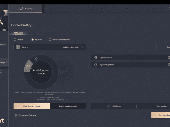
Task: Open Preference Setting
Action: (25, 115)
